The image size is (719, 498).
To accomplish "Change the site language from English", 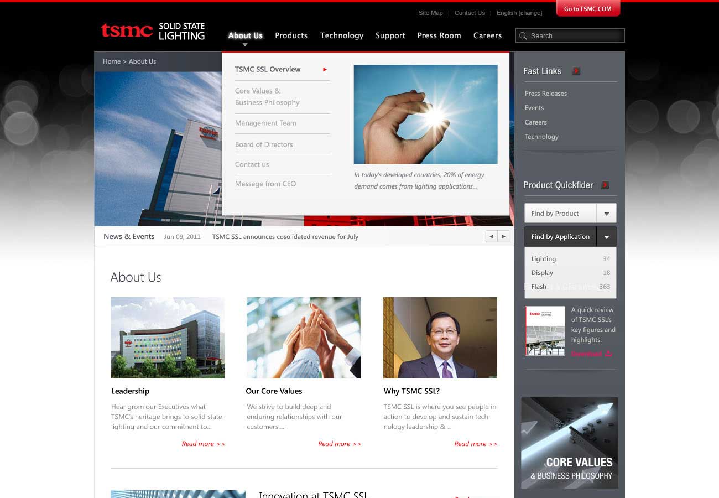I will 530,13.
